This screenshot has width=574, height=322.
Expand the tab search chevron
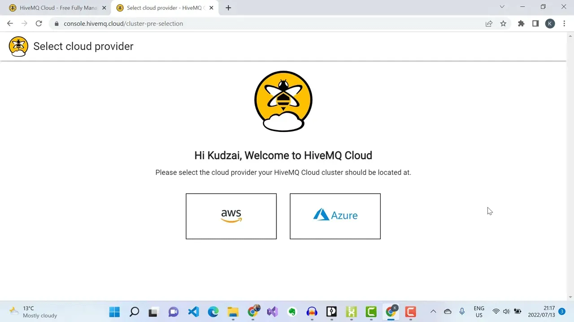coord(502,7)
